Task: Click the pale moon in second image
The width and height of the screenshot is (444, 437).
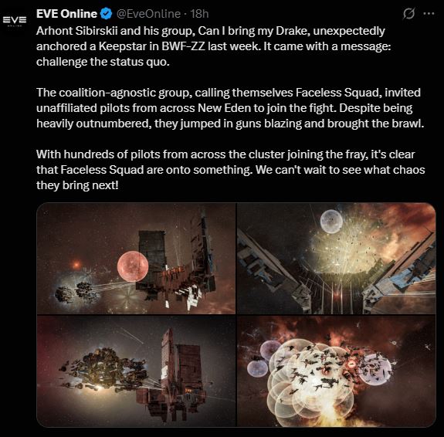Action: pos(331,222)
